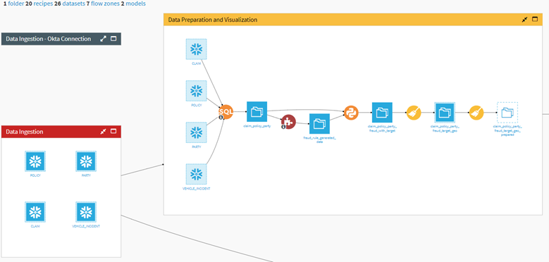Image resolution: width=549 pixels, height=262 pixels.
Task: Select VEHICLE_INCIDENT Snowflake dataset in Data Ingestion zone
Action: click(x=86, y=211)
